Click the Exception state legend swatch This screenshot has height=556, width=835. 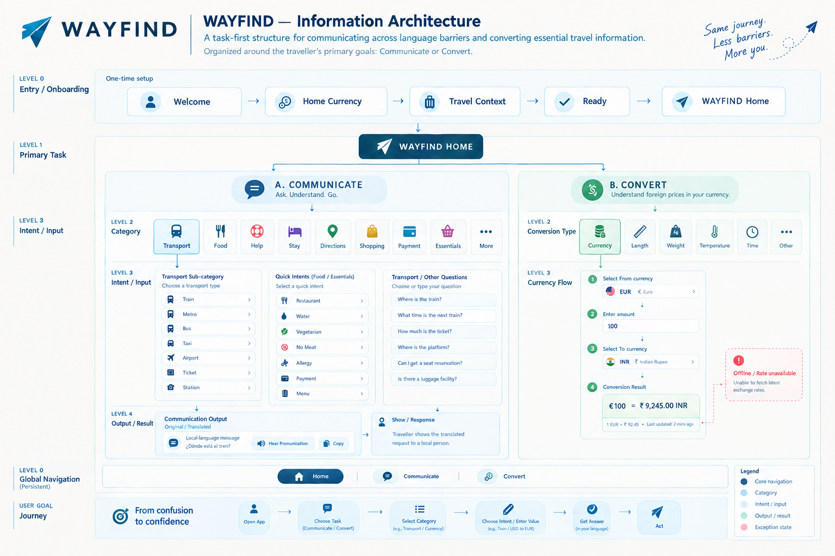pyautogui.click(x=744, y=527)
